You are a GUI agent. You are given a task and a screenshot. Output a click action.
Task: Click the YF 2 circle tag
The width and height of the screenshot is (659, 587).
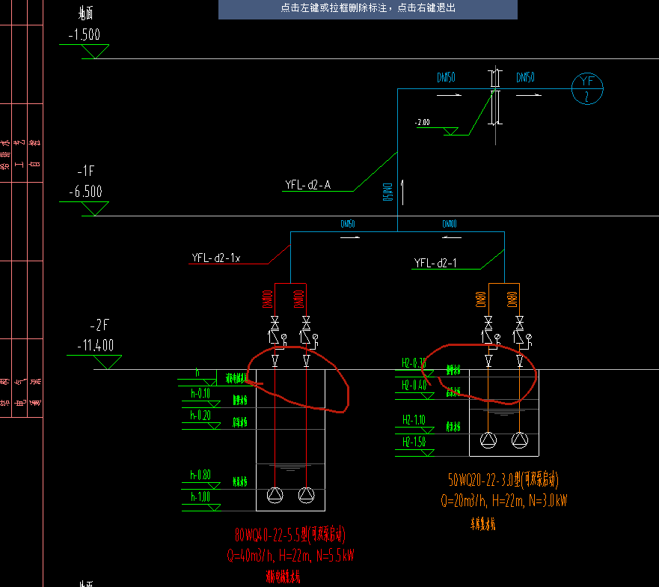click(x=587, y=88)
